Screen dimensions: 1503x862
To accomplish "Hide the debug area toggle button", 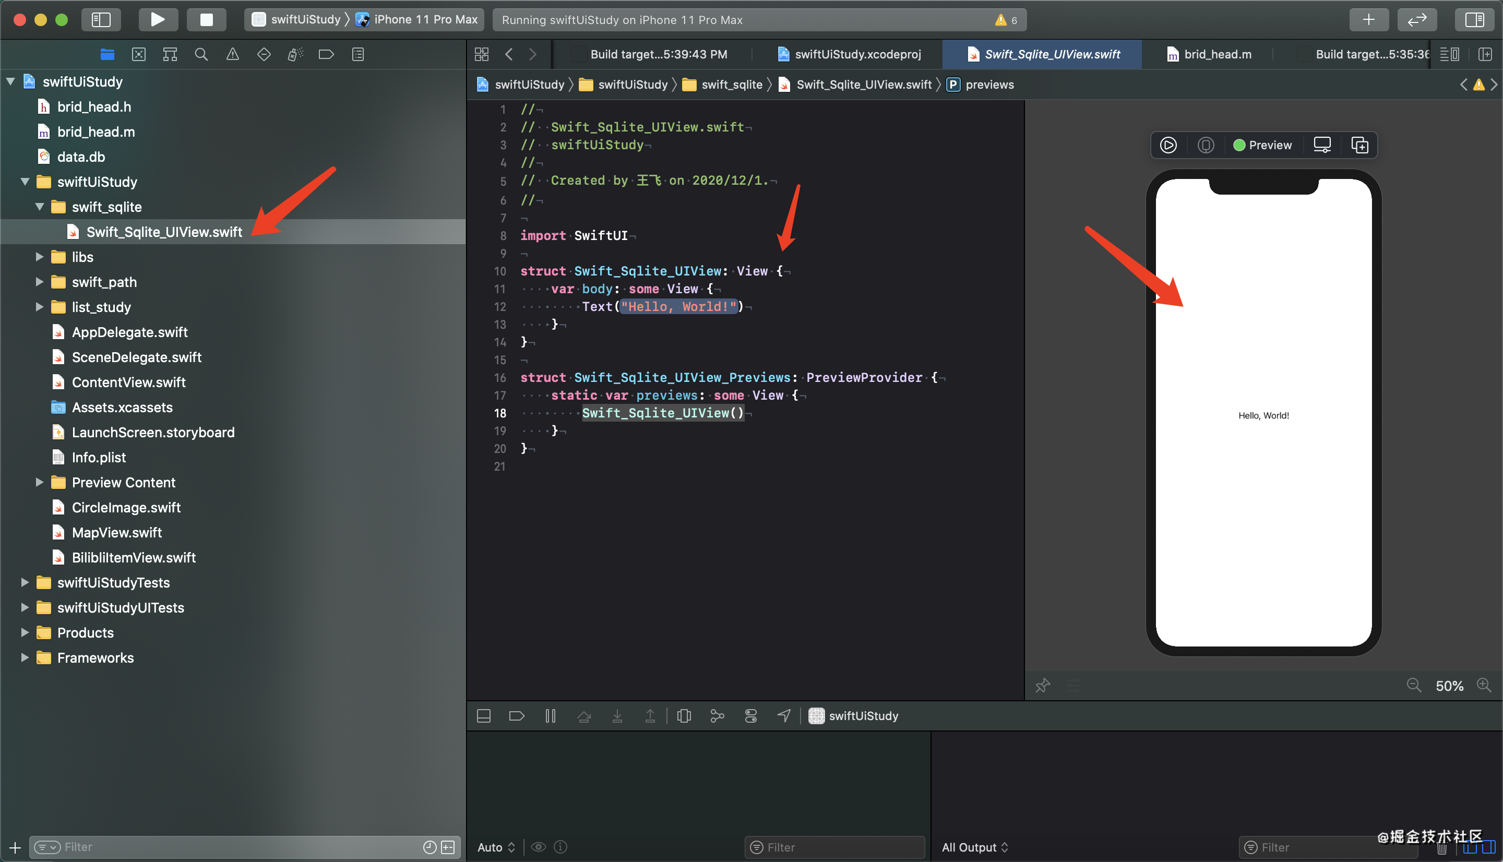I will [x=484, y=716].
